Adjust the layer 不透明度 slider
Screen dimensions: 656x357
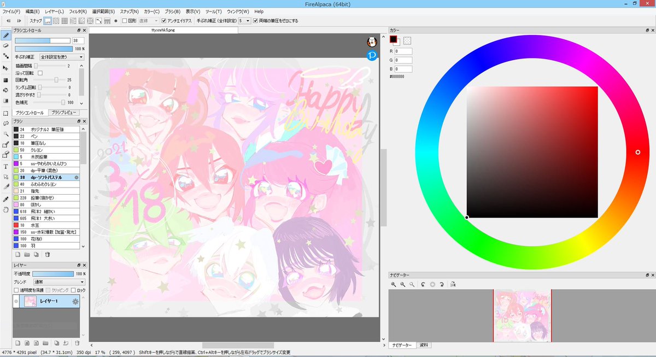(x=52, y=273)
